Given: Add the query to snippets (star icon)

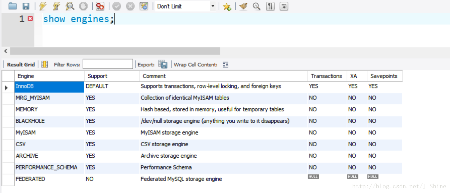Looking at the screenshot, I should [x=227, y=6].
